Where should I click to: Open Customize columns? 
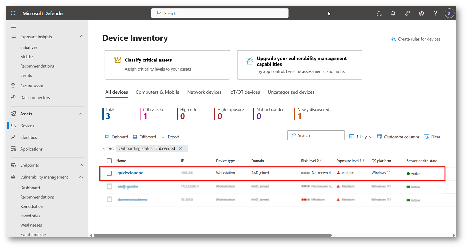[x=398, y=137]
